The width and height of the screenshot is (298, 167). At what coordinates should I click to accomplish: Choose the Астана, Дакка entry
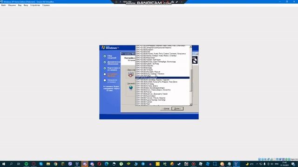click(x=163, y=86)
